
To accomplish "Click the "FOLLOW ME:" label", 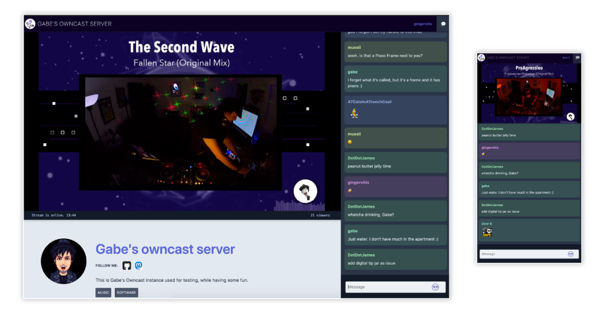I will [106, 265].
